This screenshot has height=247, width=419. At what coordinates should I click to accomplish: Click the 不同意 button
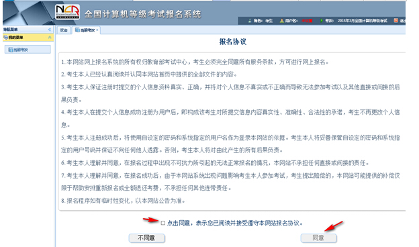click(146, 238)
